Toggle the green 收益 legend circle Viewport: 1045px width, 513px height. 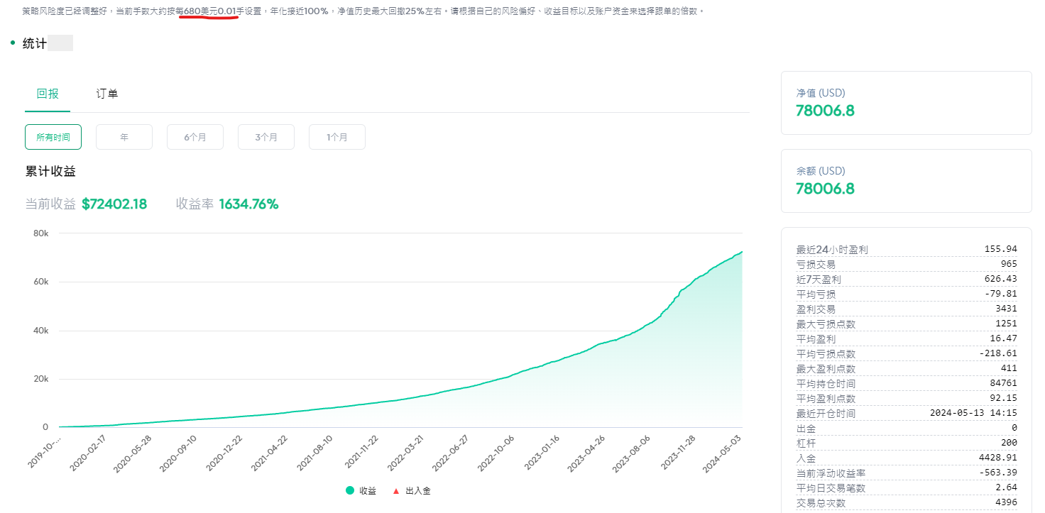click(x=350, y=490)
